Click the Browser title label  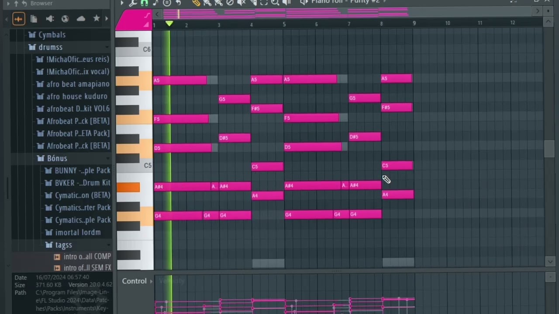[41, 3]
